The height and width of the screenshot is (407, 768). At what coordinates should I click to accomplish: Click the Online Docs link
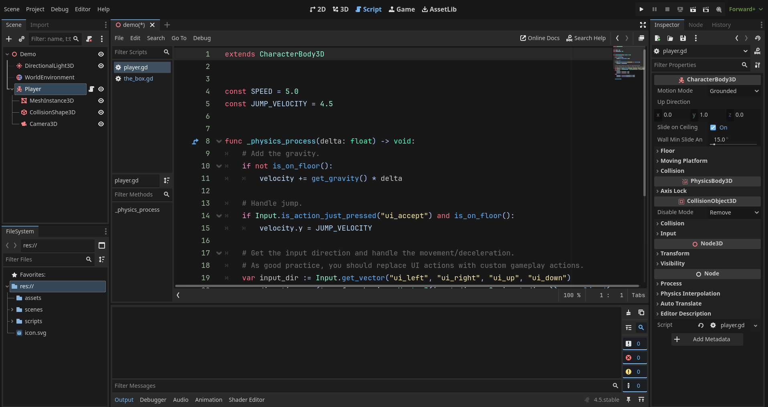point(540,38)
